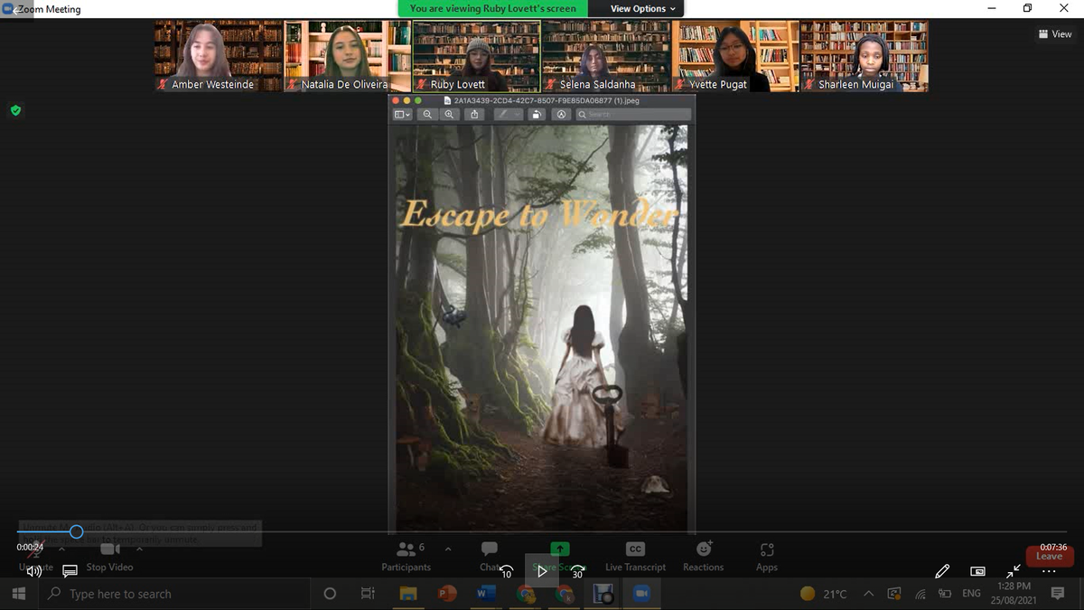The image size is (1084, 610).
Task: Select Natalia De Oliveira's video thumbnail
Action: 348,56
